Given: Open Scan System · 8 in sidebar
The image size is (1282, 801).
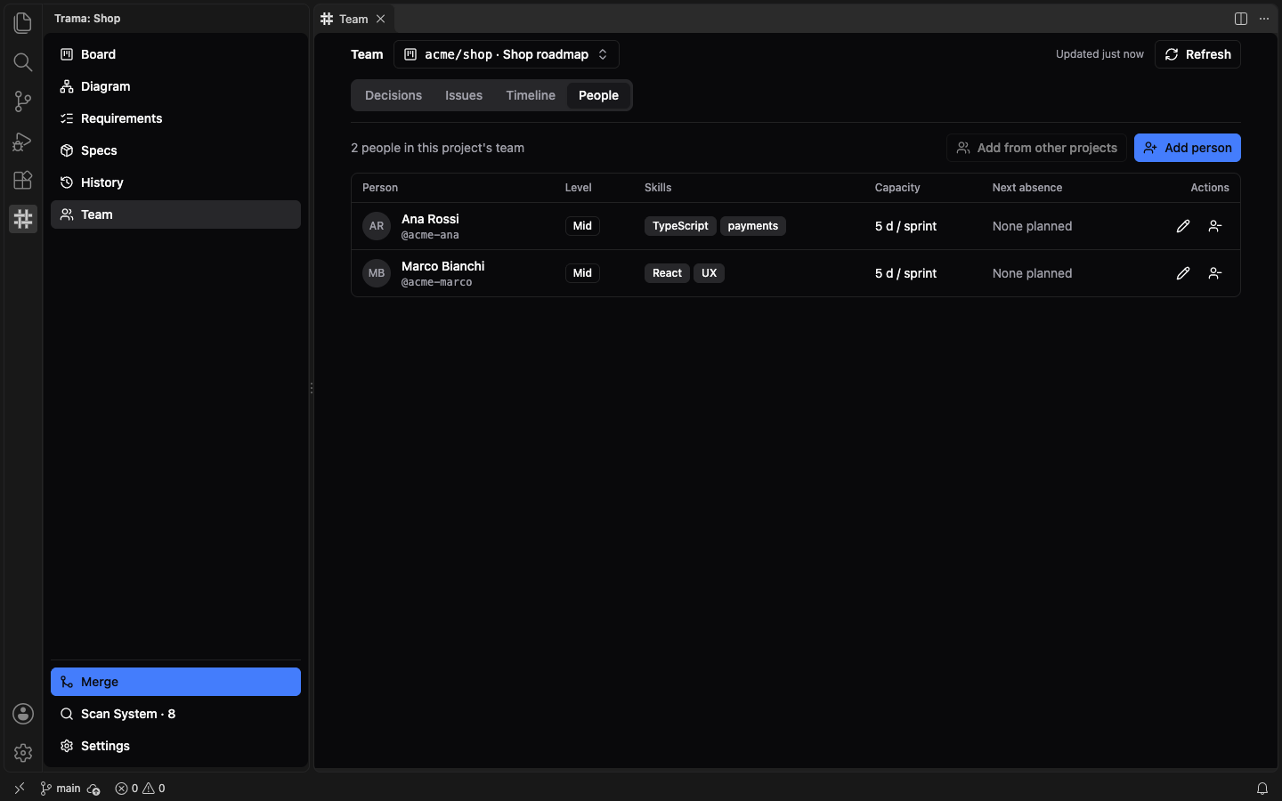Looking at the screenshot, I should [x=175, y=714].
